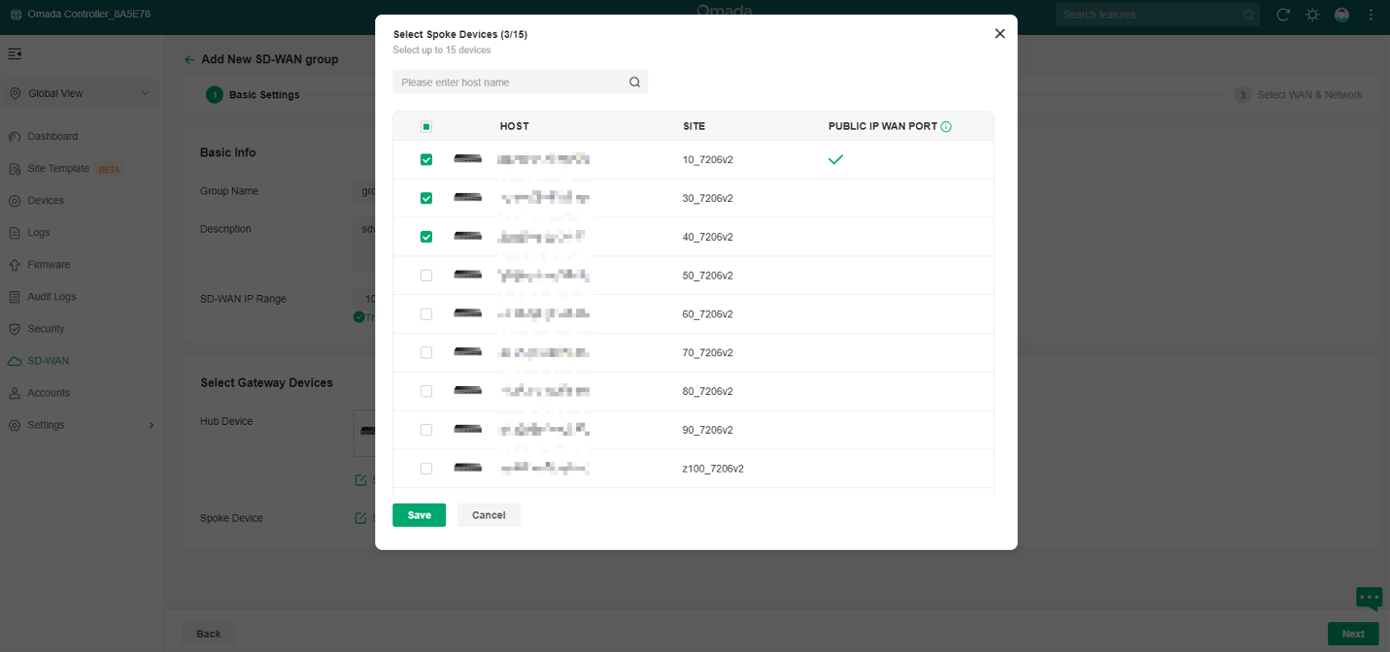Check the 70_7206v2 device checkbox
The width and height of the screenshot is (1390, 652).
426,353
